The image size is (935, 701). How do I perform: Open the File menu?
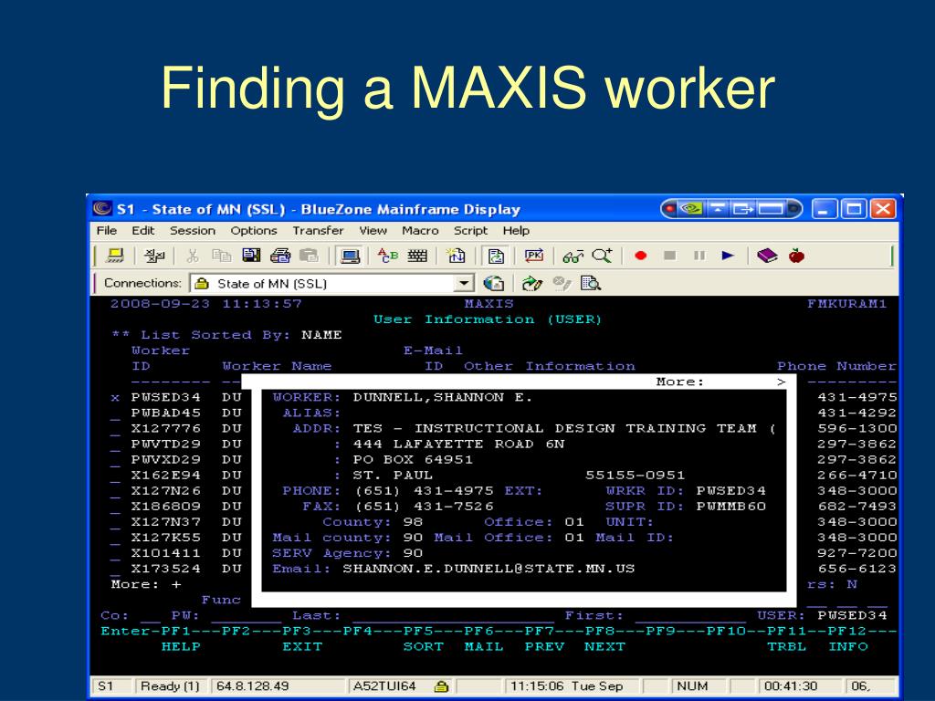[107, 231]
